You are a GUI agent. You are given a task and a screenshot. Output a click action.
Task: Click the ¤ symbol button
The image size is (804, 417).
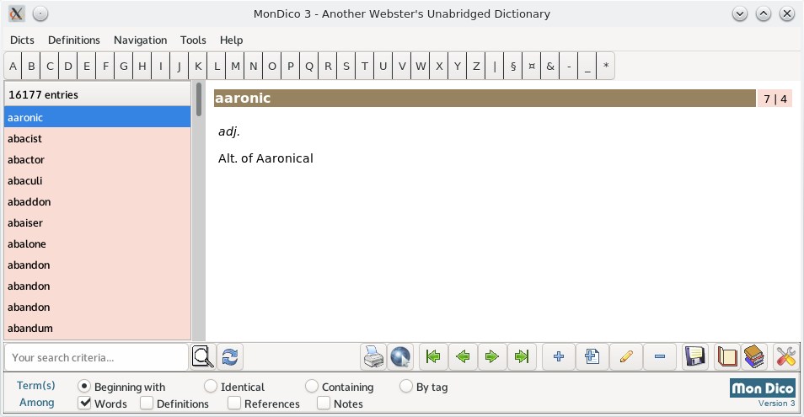click(x=532, y=66)
